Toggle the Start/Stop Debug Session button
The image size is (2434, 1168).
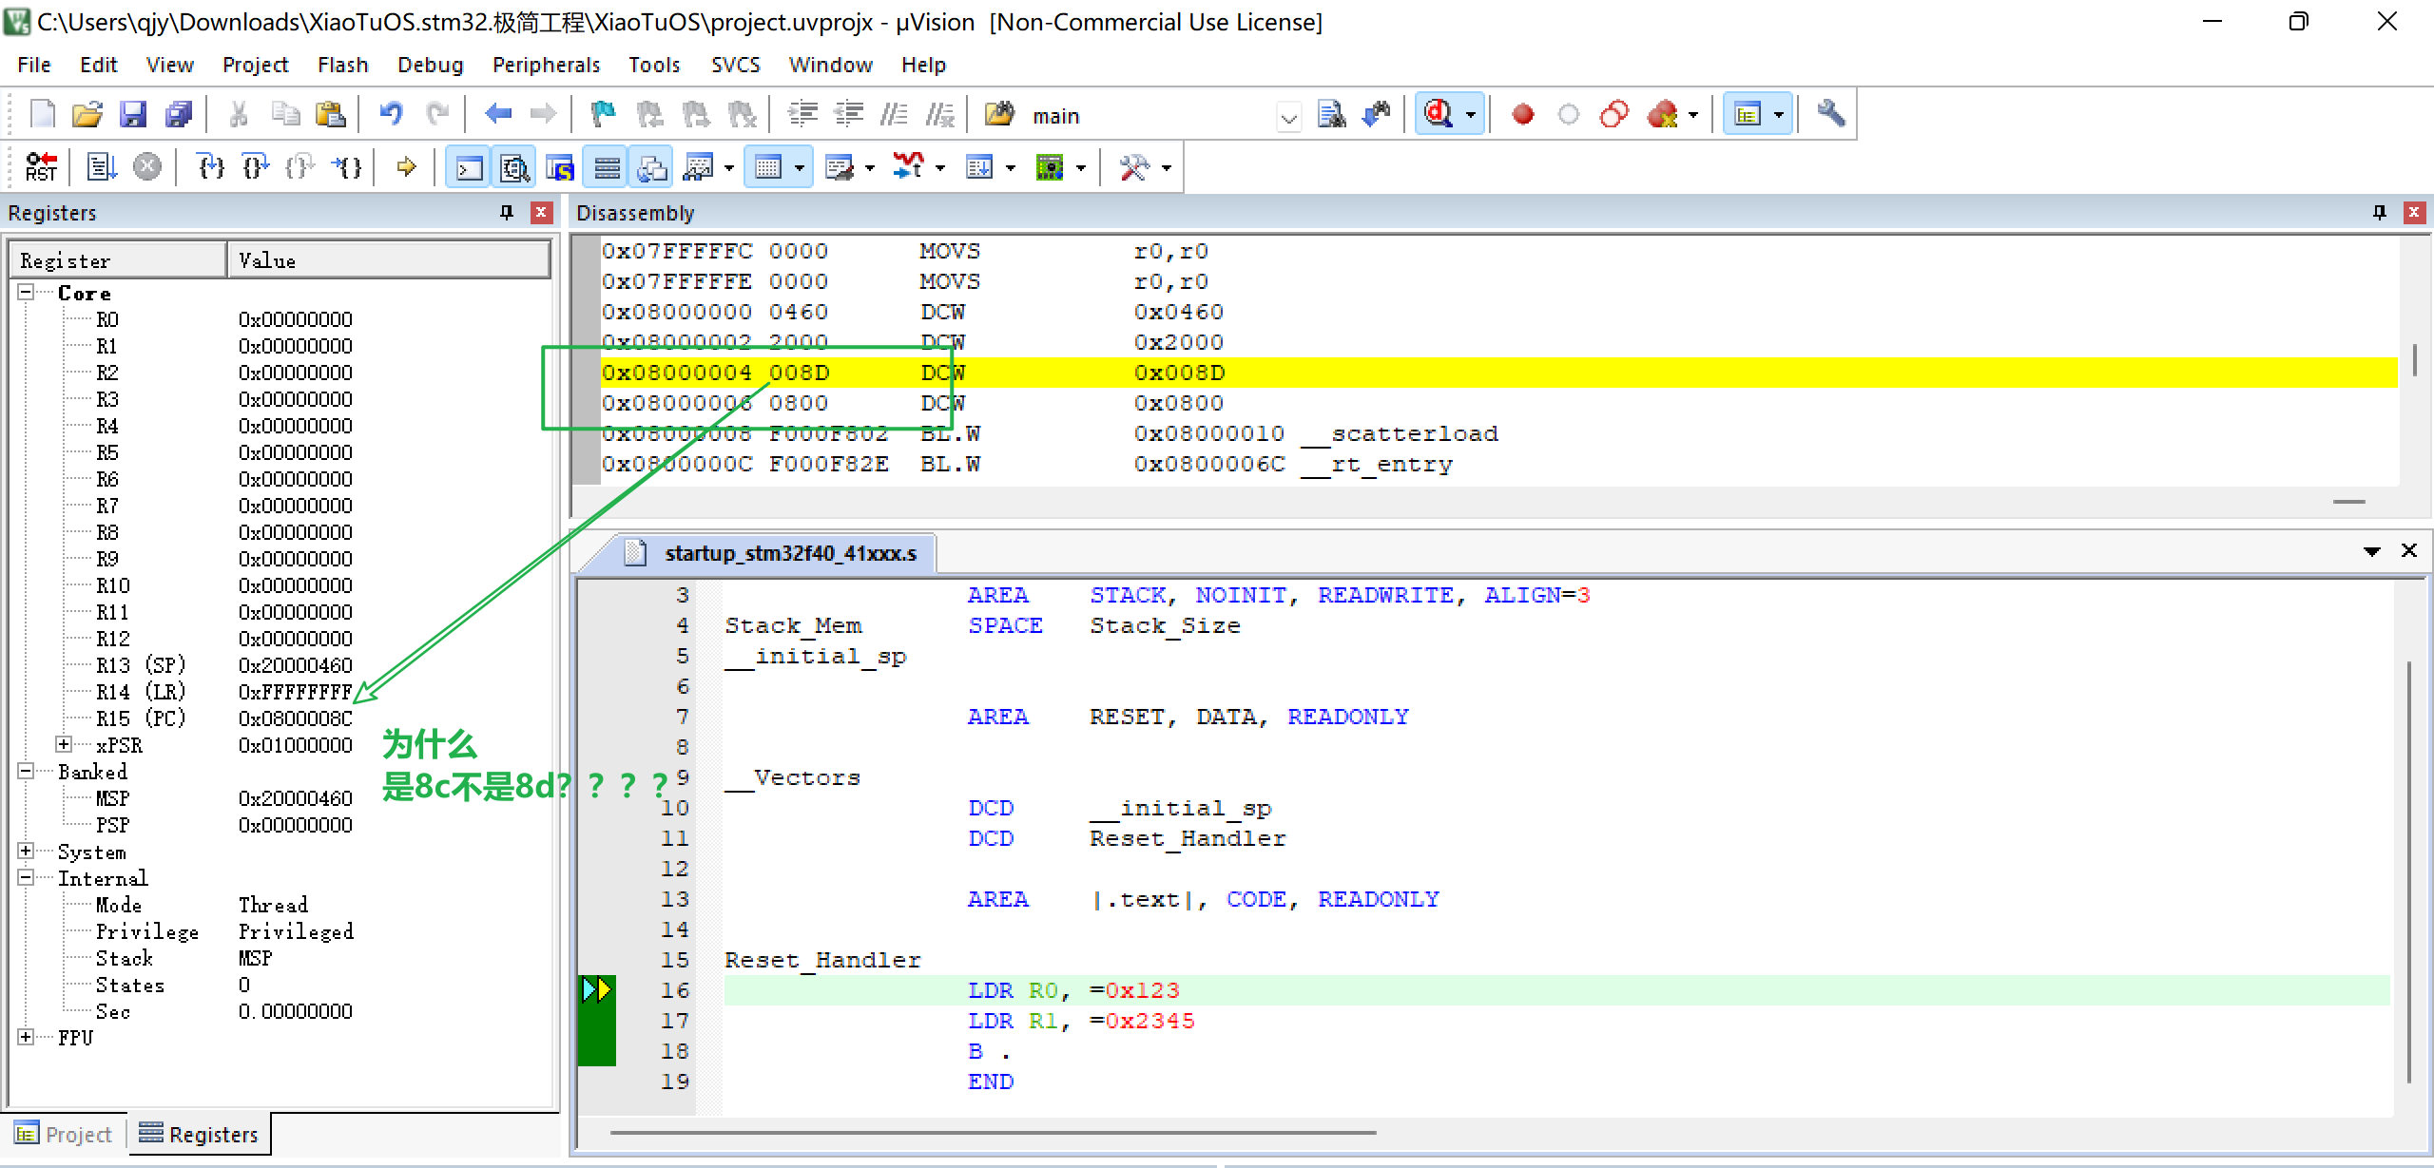1438,115
